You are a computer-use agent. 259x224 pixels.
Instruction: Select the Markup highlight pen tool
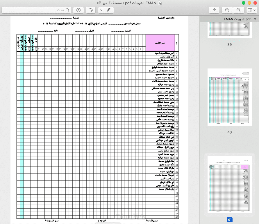(x=108, y=10)
